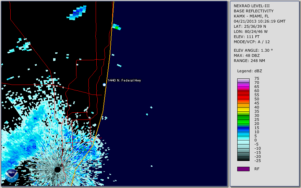The height and width of the screenshot is (188, 301).
Task: Click the blue echo cell at top of map
Action: [77, 13]
